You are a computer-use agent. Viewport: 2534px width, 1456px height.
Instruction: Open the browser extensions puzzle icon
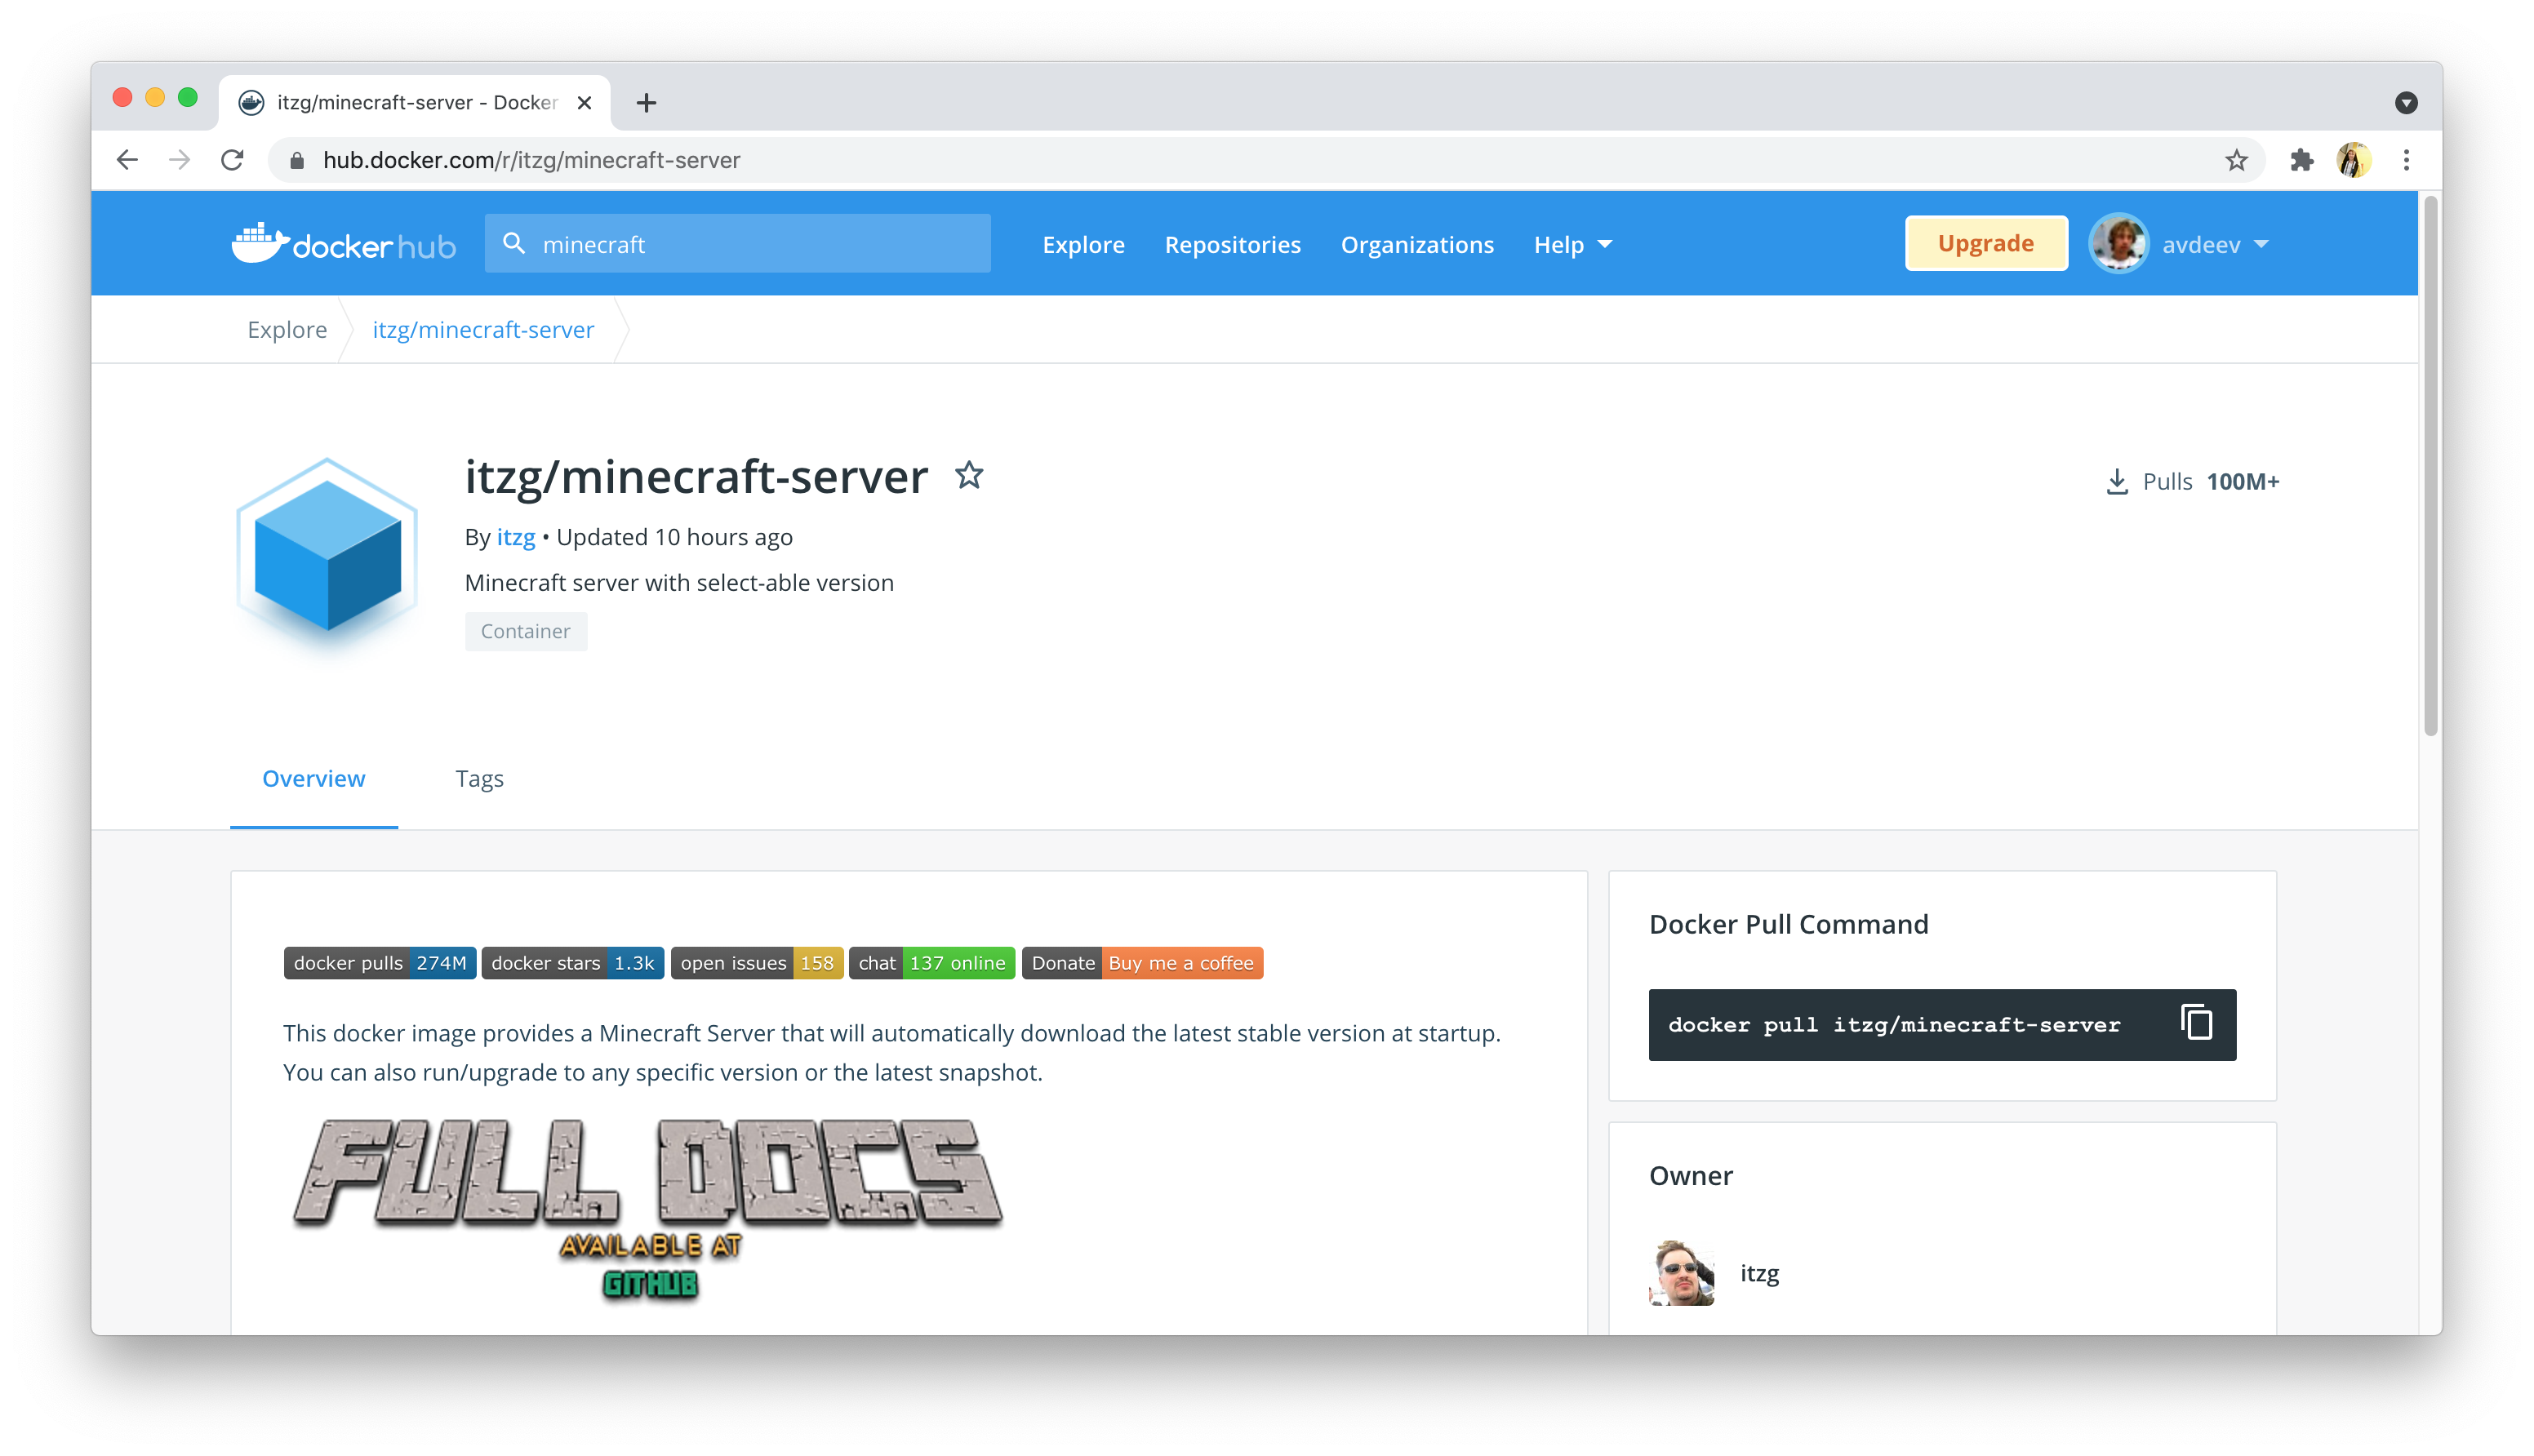pos(2301,160)
